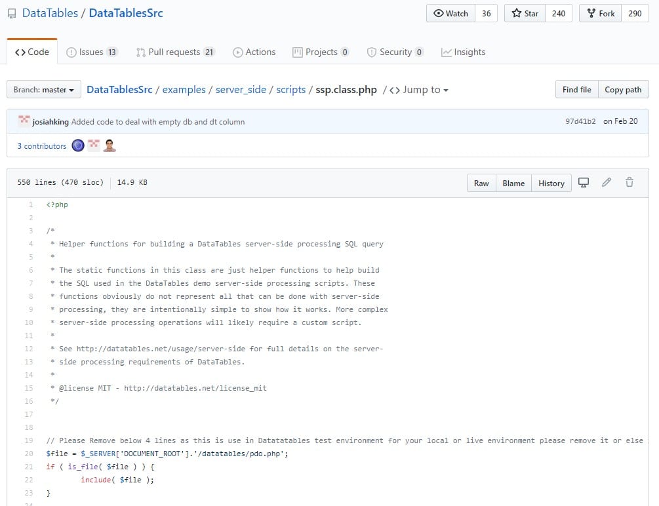Open the third contributor's avatar photo
The image size is (659, 506).
coord(110,146)
